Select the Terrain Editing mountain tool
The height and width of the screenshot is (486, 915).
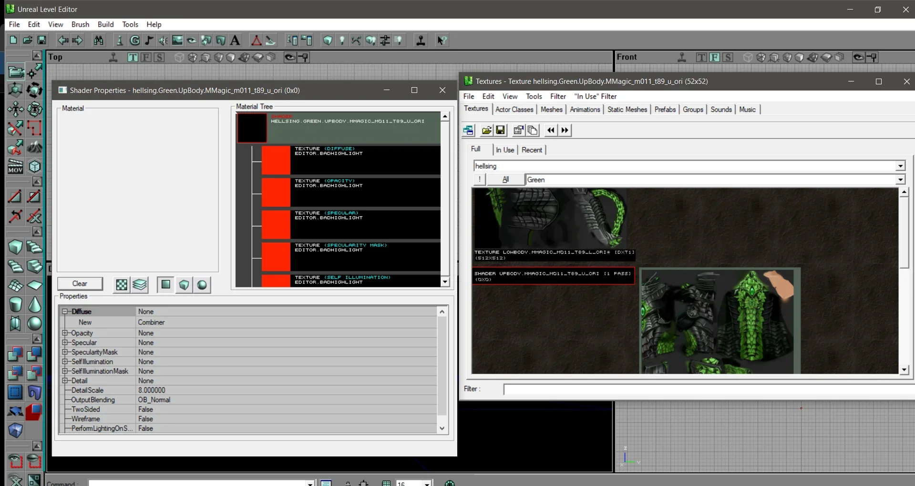click(34, 148)
